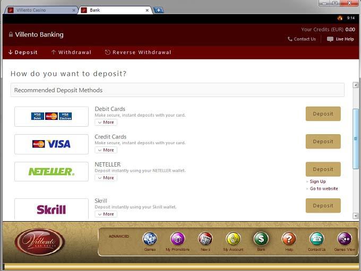The height and width of the screenshot is (271, 361).
Task: Click 'Deposit instantly using your Skrill wallet' text
Action: pyautogui.click(x=135, y=207)
